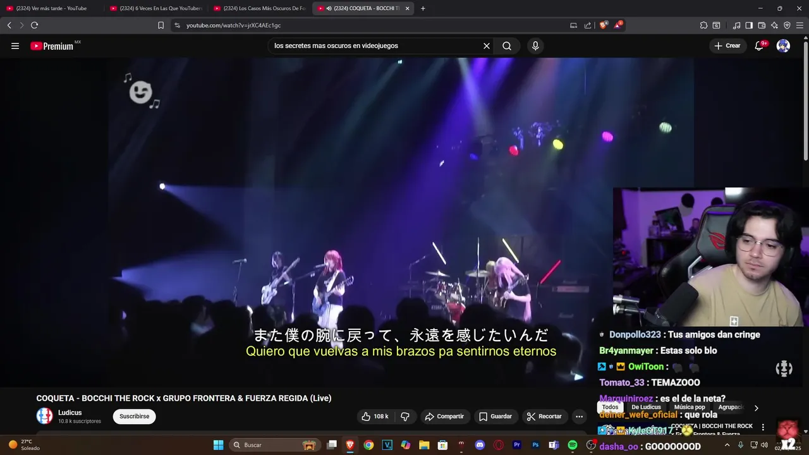Start voice search with the microphone
Screen dimensions: 809x455
[x=535, y=45]
